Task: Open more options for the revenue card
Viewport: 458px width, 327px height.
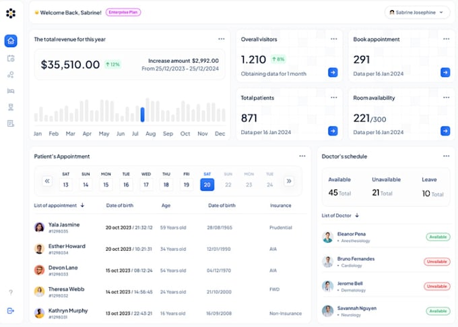Action: pos(221,39)
